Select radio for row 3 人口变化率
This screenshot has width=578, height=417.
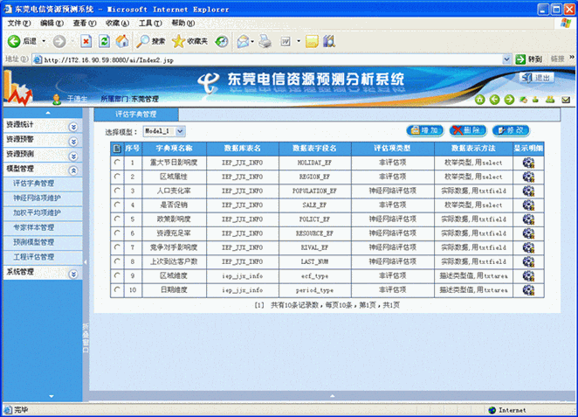[117, 191]
